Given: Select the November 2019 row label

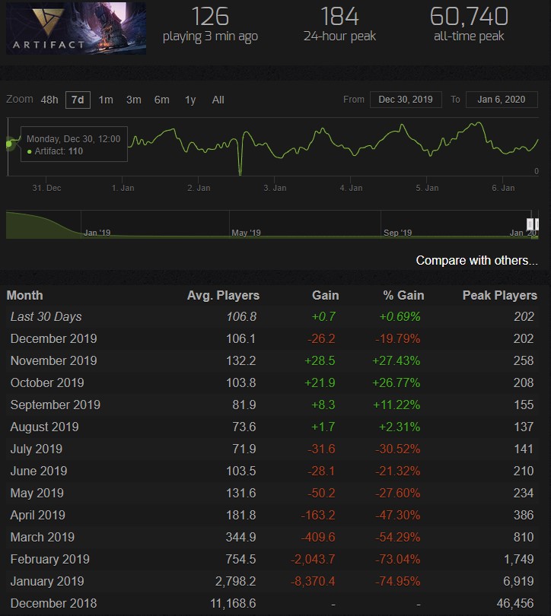Looking at the screenshot, I should (x=53, y=360).
